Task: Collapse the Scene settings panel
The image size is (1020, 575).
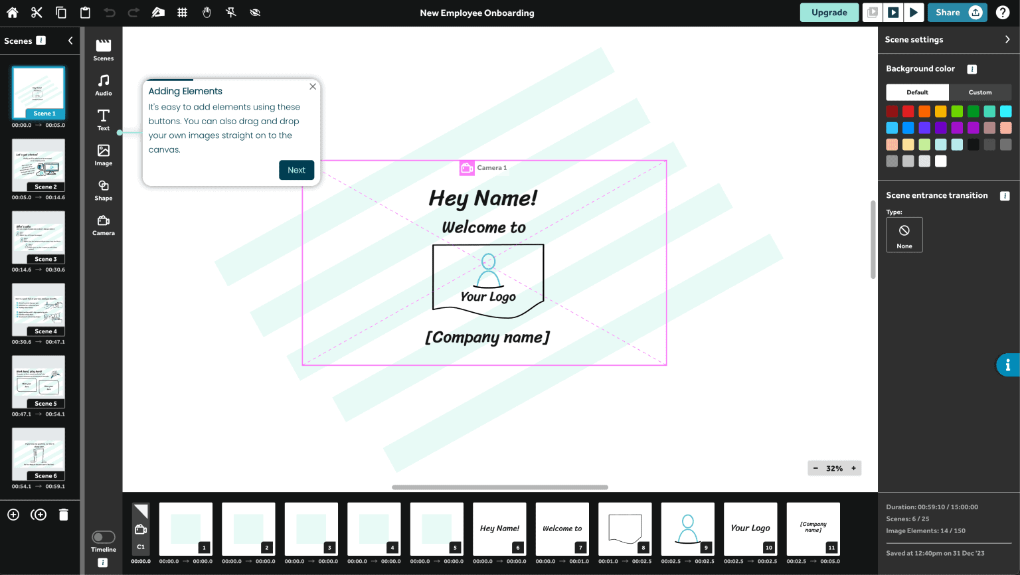Action: [x=1007, y=40]
